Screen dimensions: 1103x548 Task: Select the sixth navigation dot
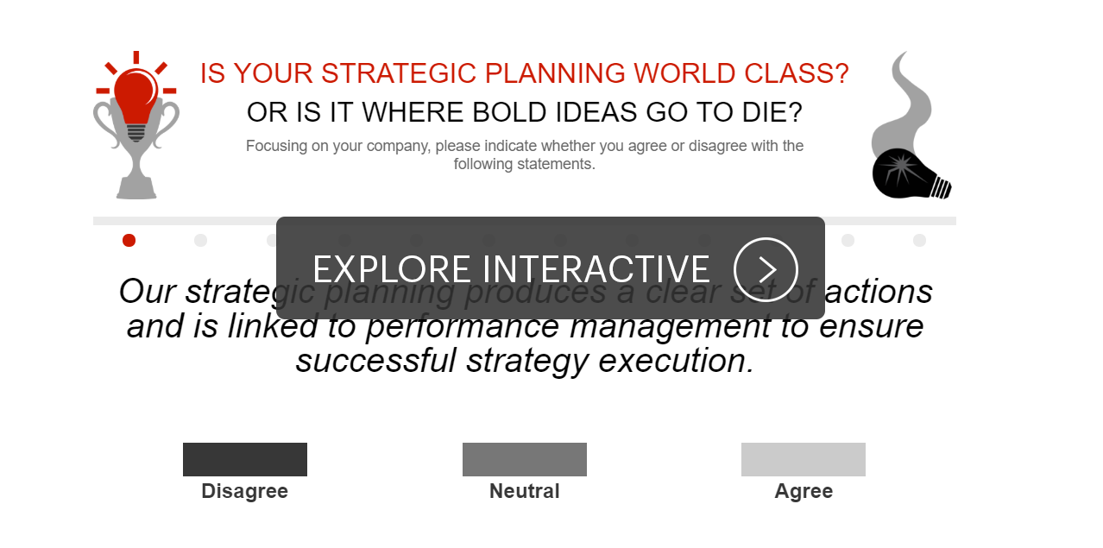(488, 240)
